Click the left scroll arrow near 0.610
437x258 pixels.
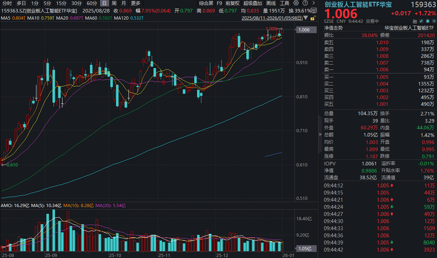click(3, 165)
